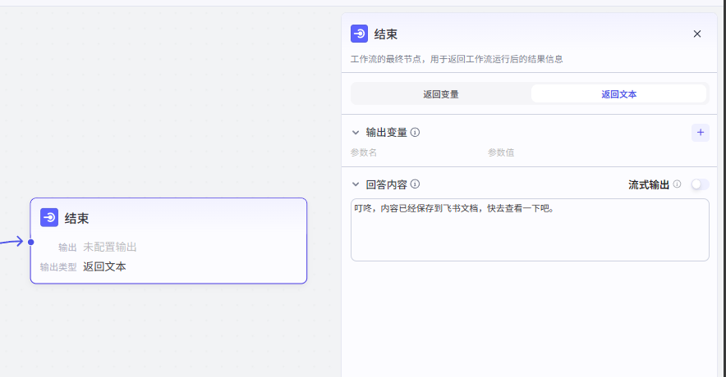Click the 流式输出 label

coord(649,184)
